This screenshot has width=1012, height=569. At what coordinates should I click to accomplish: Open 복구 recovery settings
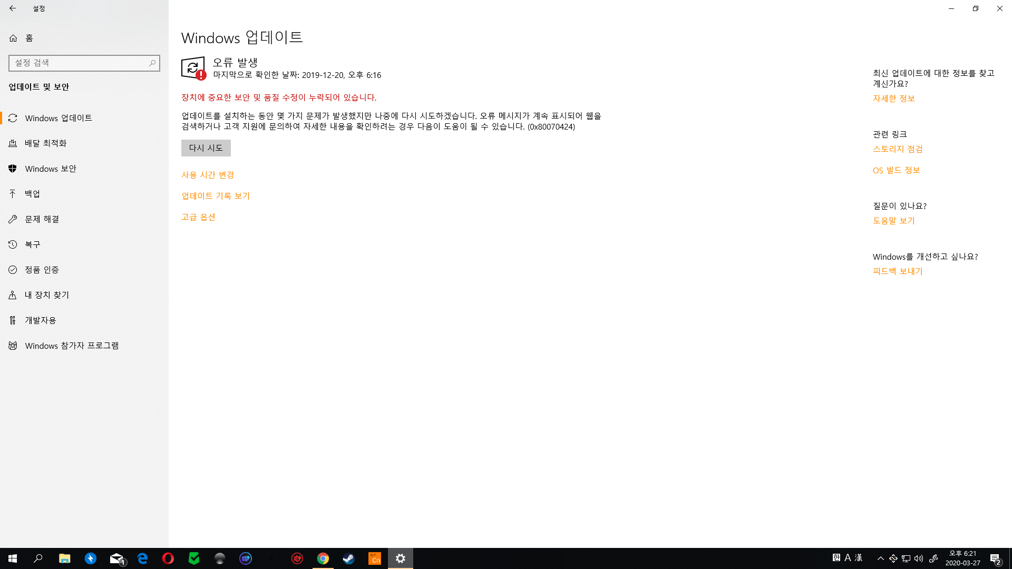click(x=32, y=244)
